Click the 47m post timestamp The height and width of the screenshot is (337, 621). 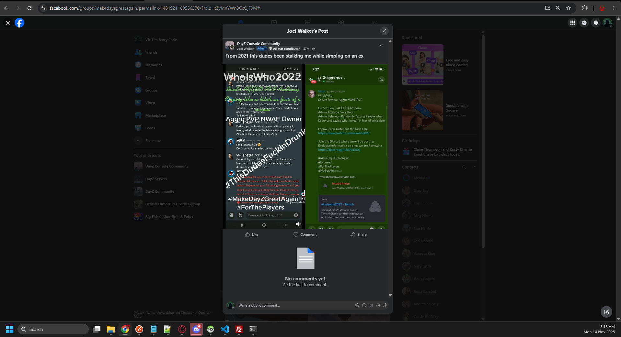point(306,49)
